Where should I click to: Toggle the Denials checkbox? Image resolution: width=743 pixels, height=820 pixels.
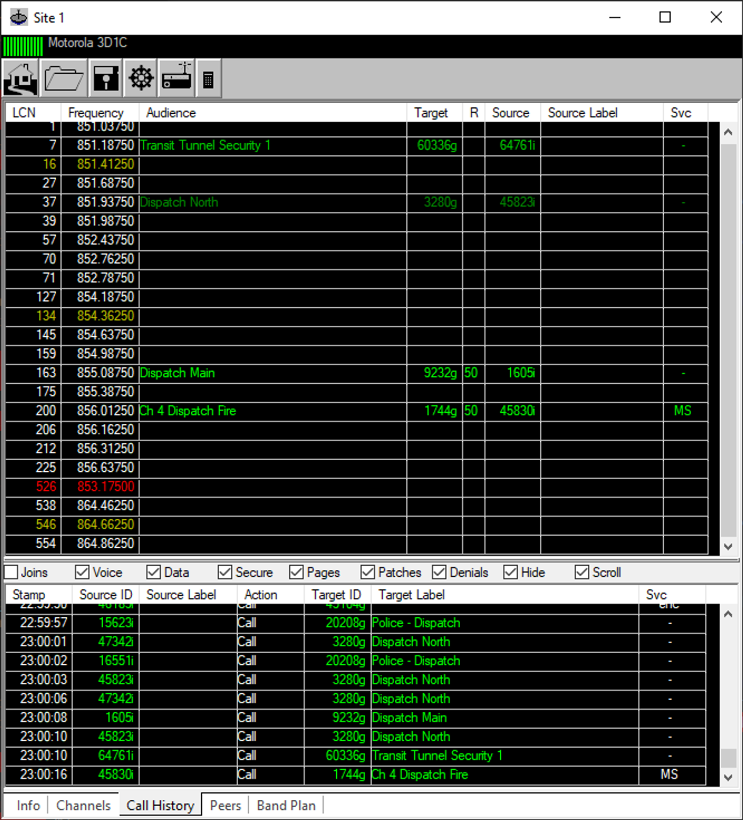(439, 572)
